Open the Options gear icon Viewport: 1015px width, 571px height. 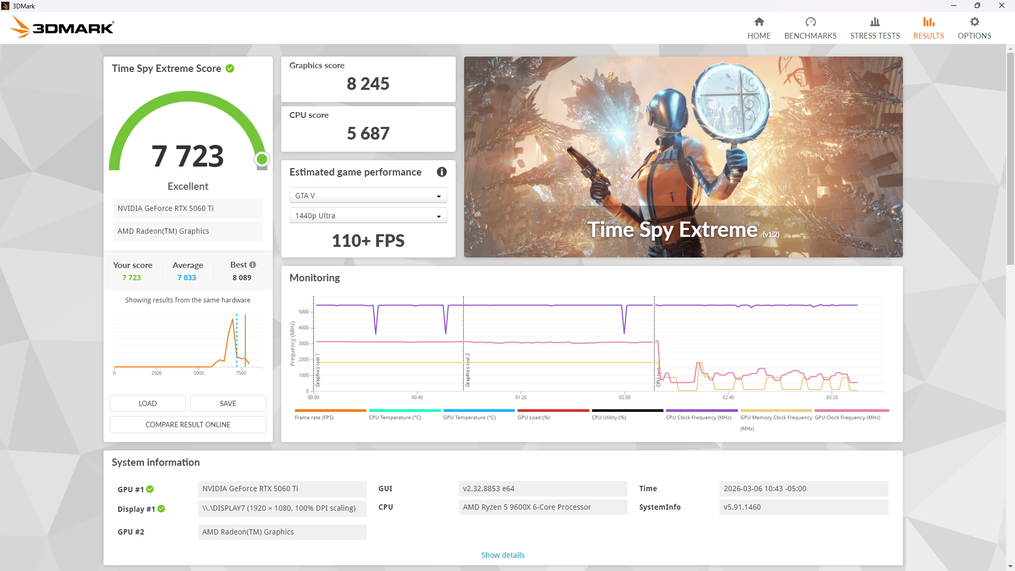(x=974, y=22)
